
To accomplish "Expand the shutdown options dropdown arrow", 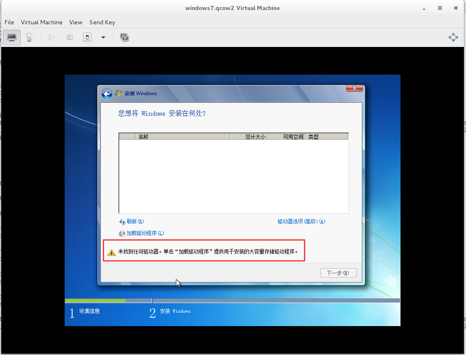I will pyautogui.click(x=103, y=37).
